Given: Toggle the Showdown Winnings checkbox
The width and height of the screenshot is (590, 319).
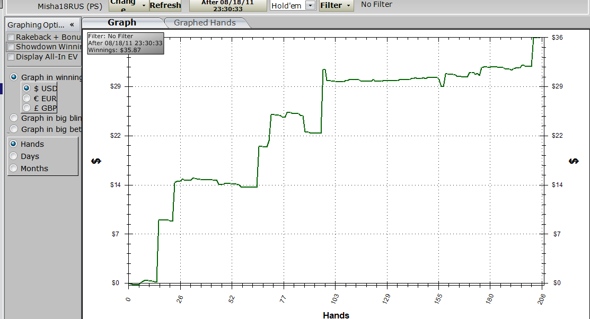Looking at the screenshot, I should point(11,47).
